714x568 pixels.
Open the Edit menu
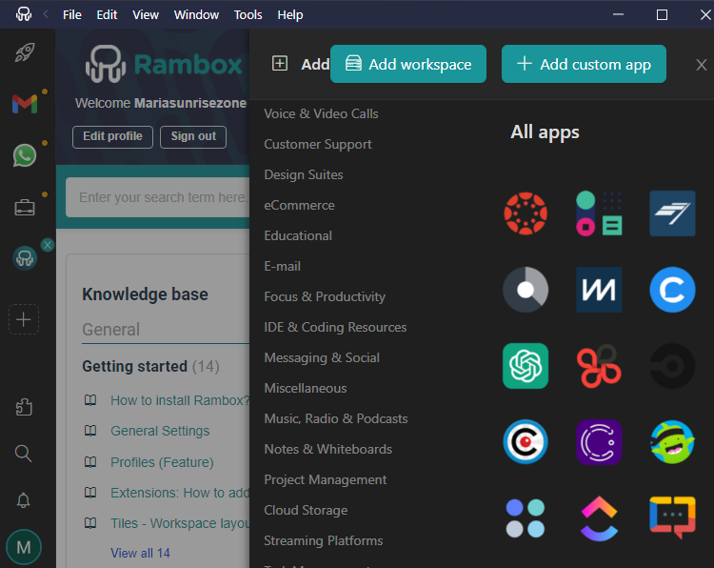tap(107, 14)
